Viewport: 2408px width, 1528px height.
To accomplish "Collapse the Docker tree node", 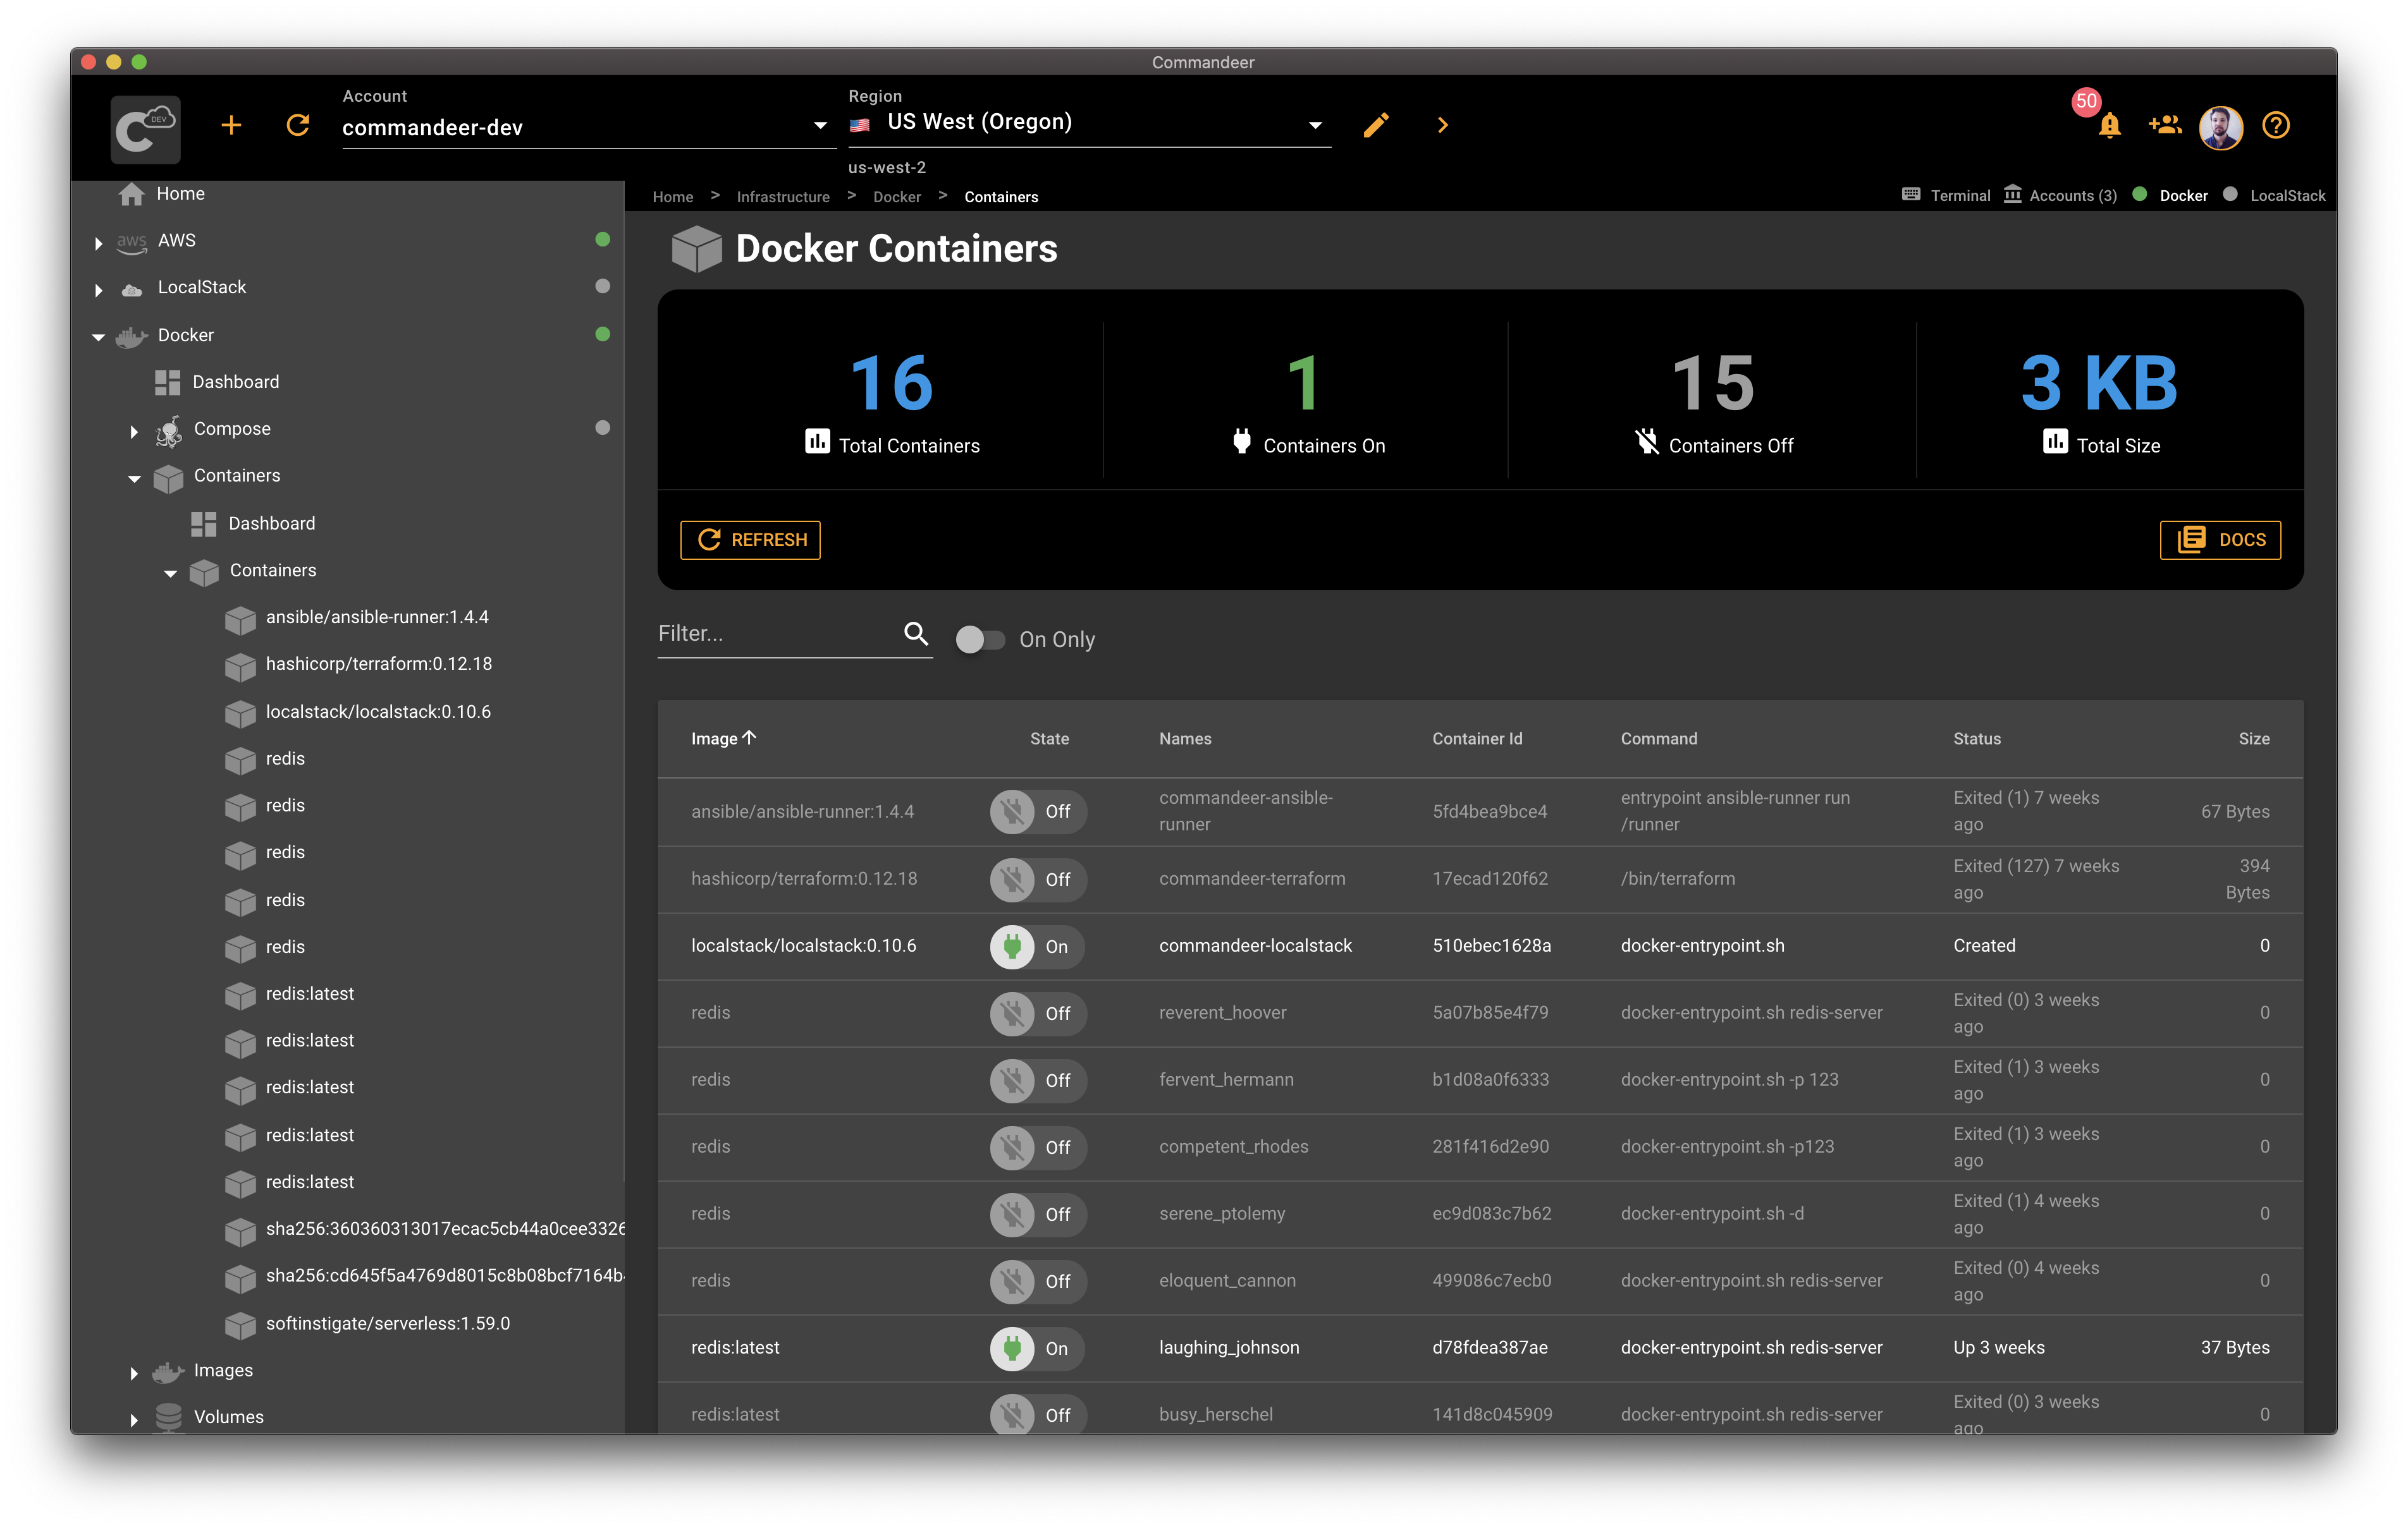I will click(98, 337).
